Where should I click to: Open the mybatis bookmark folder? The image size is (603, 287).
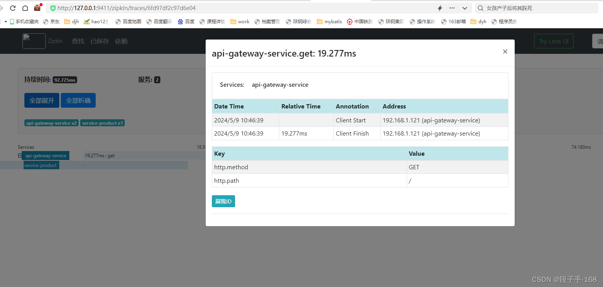[x=330, y=22]
